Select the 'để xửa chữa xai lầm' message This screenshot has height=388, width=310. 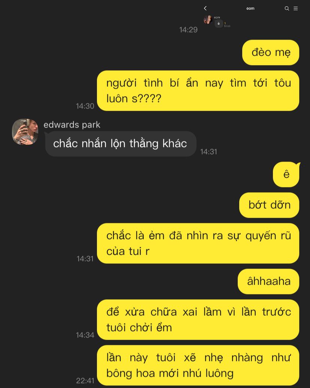tap(198, 320)
